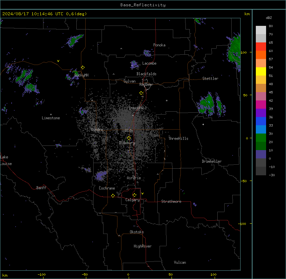Click the Airdrie city label
This screenshot has width=286, height=279.
tap(134, 178)
